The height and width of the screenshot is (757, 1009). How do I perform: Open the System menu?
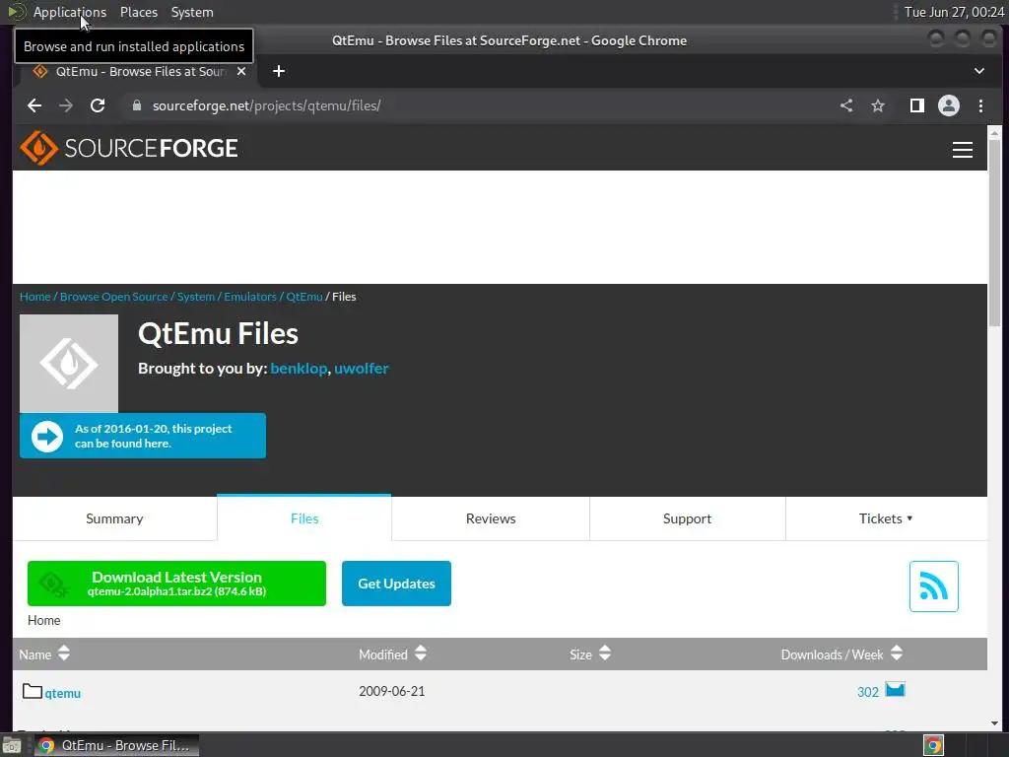(x=192, y=12)
